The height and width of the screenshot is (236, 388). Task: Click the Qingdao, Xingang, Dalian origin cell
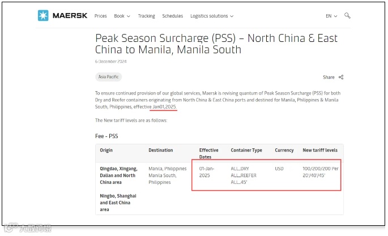click(x=118, y=175)
